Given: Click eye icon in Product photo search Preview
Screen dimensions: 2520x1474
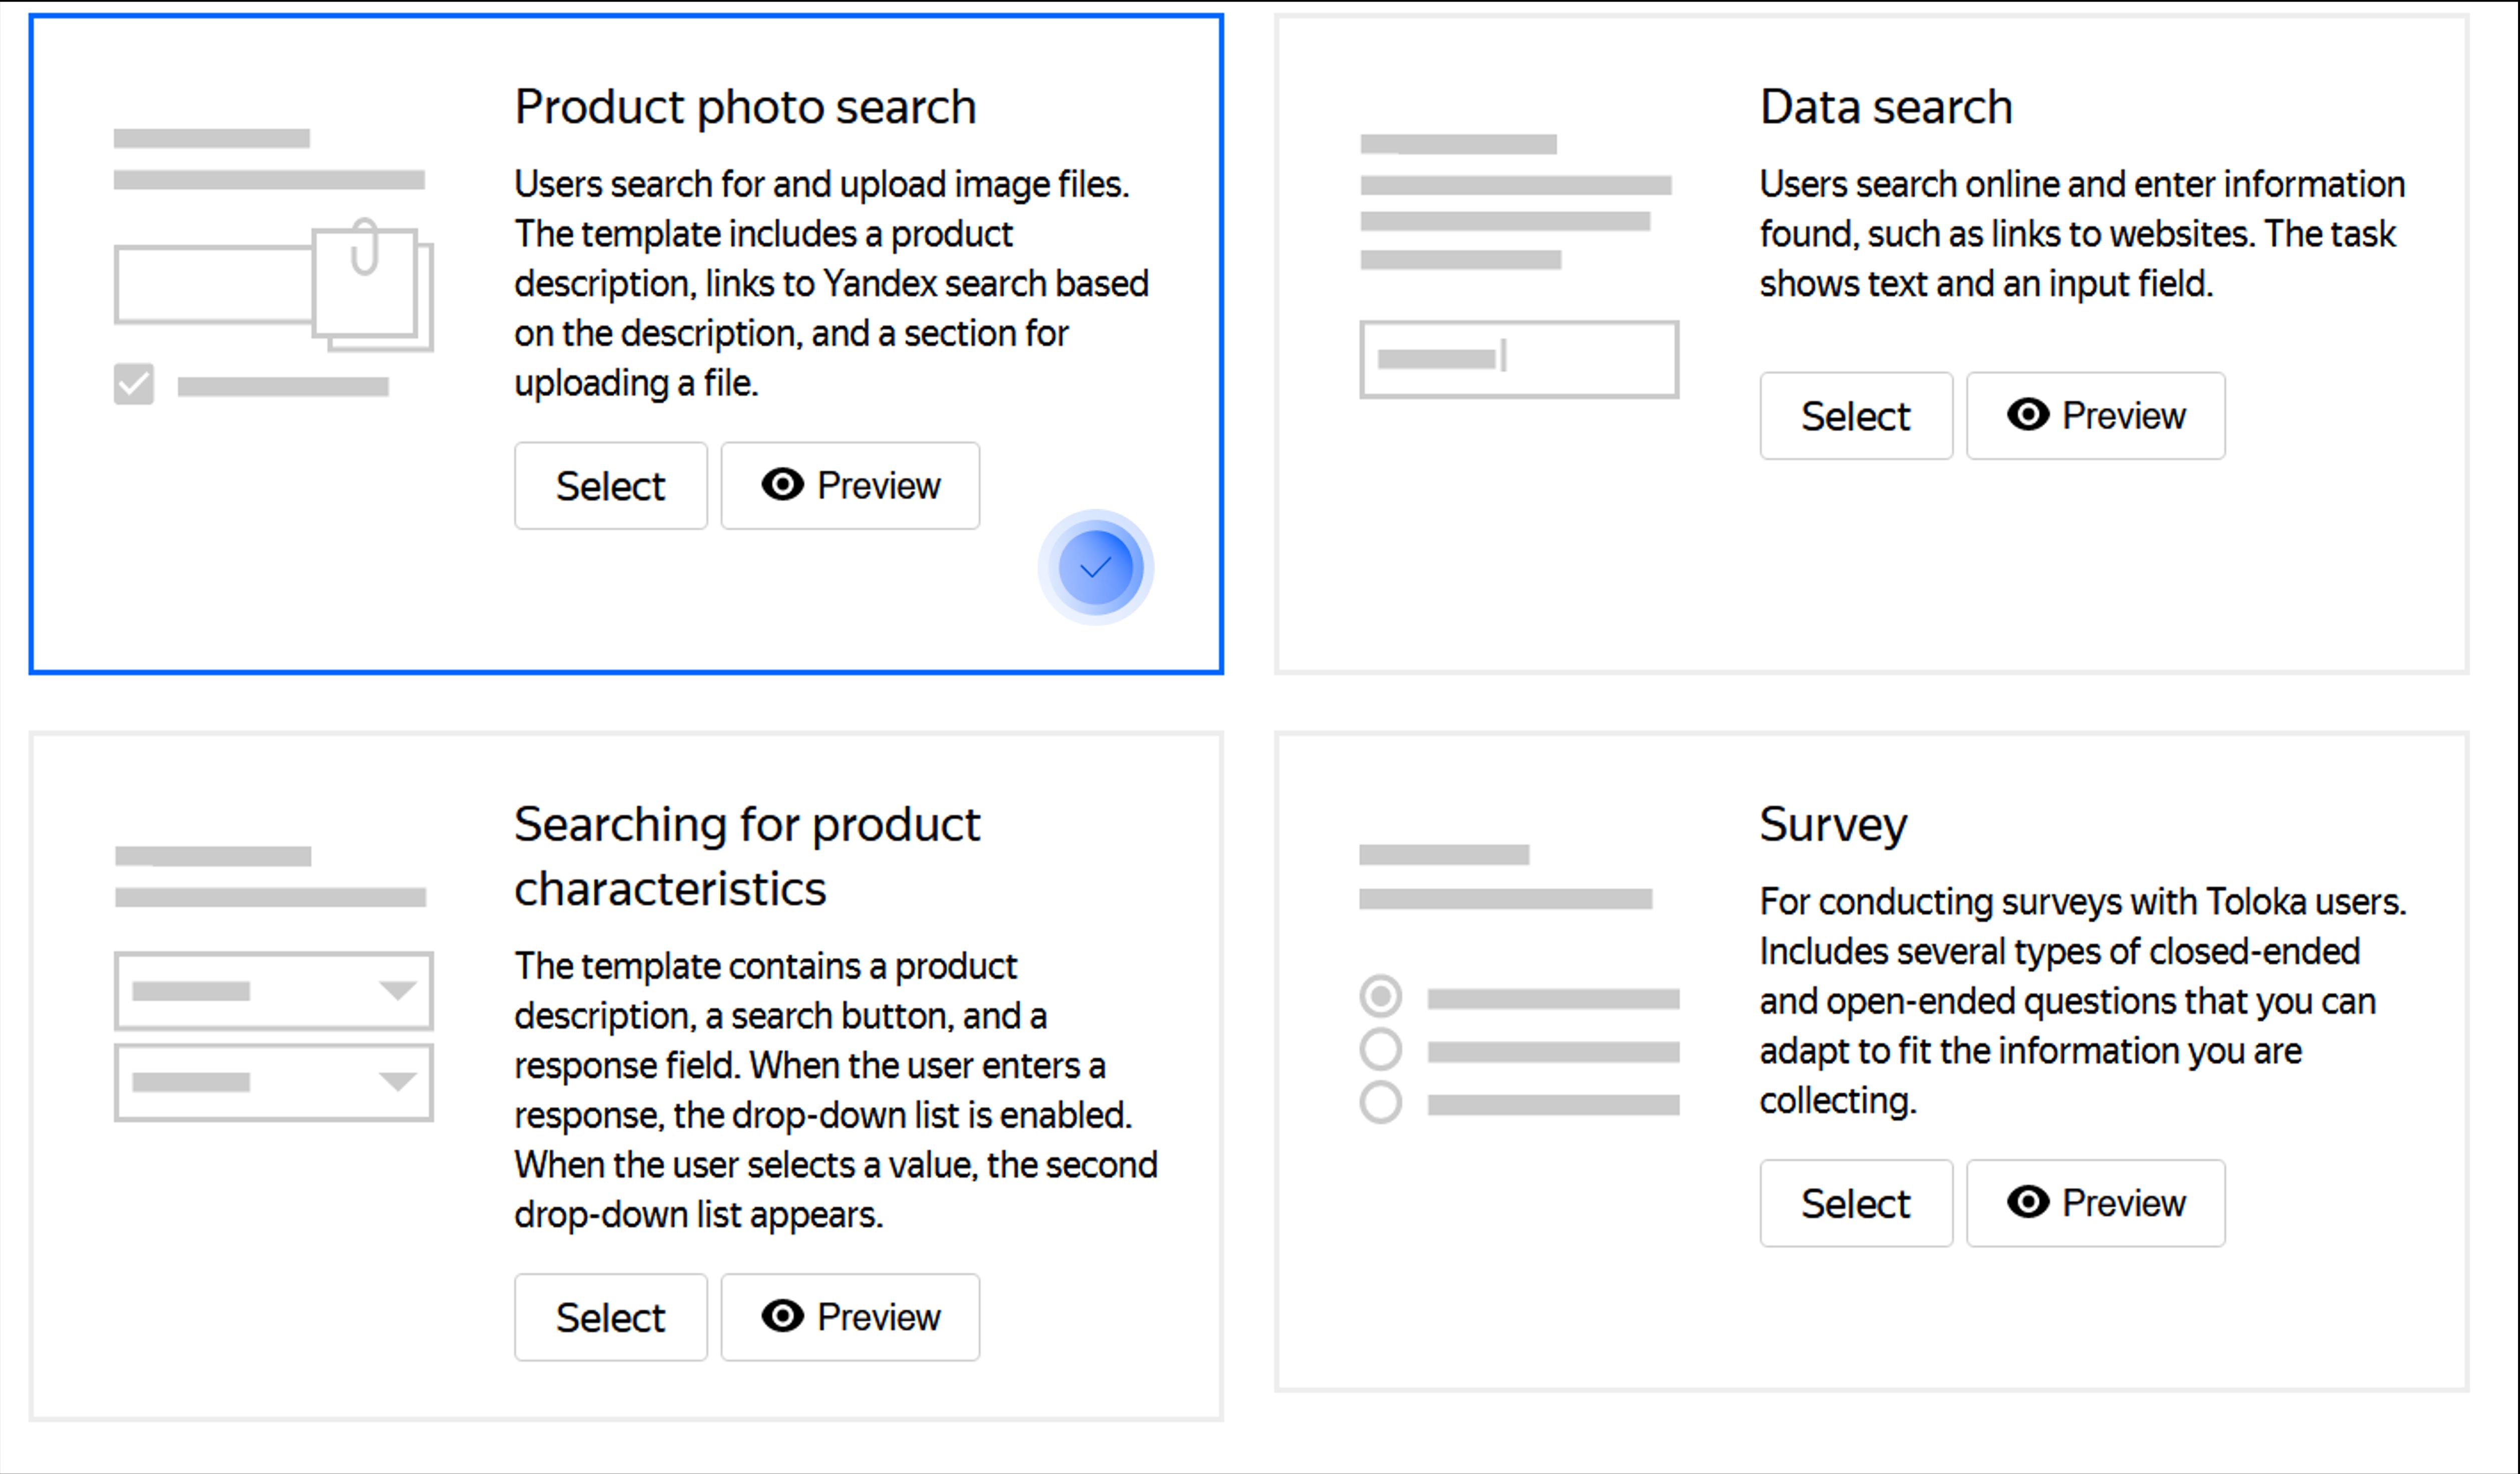Looking at the screenshot, I should click(x=782, y=485).
